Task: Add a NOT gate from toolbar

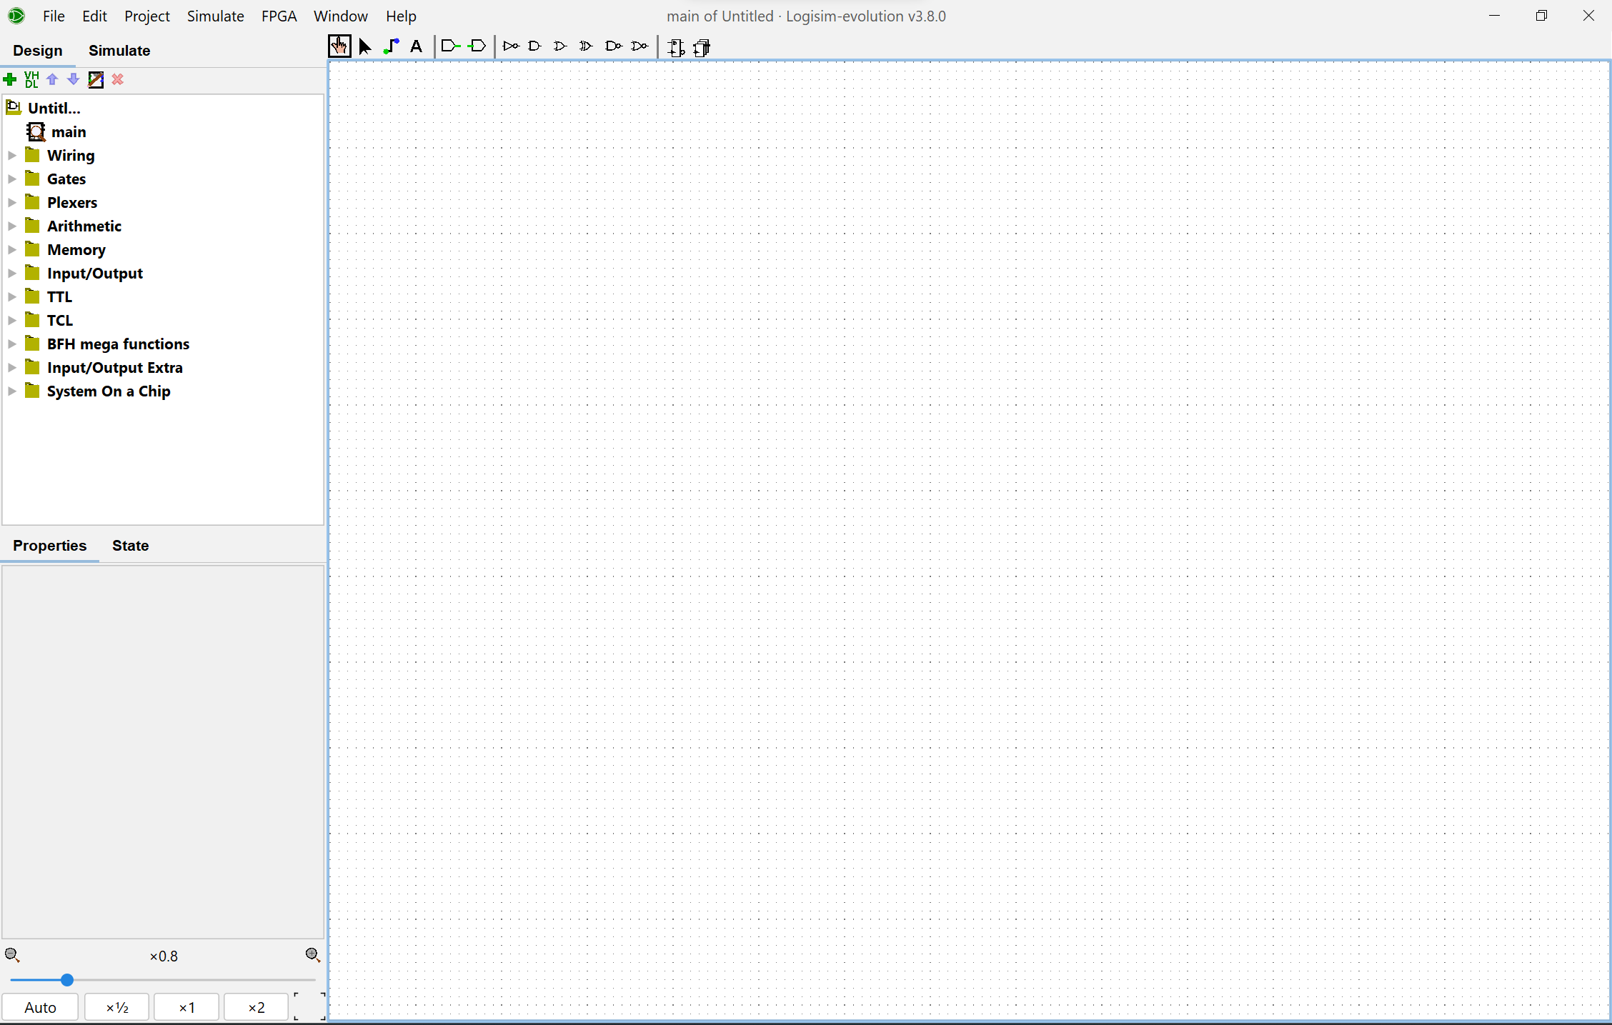Action: click(x=511, y=46)
